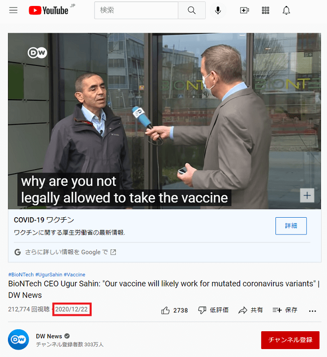
Task: Click the magnifier search button
Action: click(x=192, y=10)
